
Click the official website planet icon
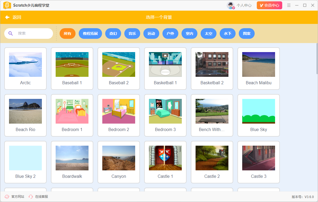click(x=7, y=197)
